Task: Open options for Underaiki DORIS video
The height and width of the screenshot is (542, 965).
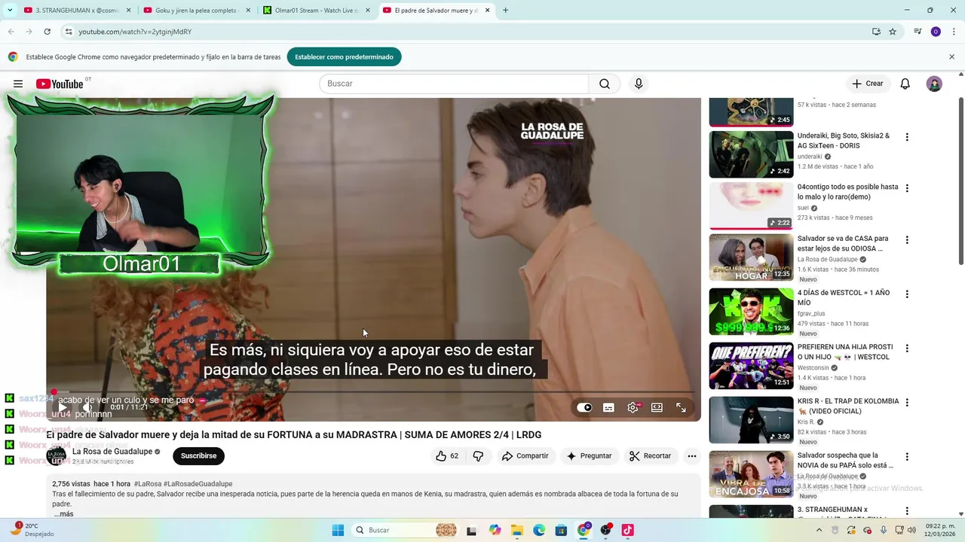Action: pyautogui.click(x=907, y=137)
